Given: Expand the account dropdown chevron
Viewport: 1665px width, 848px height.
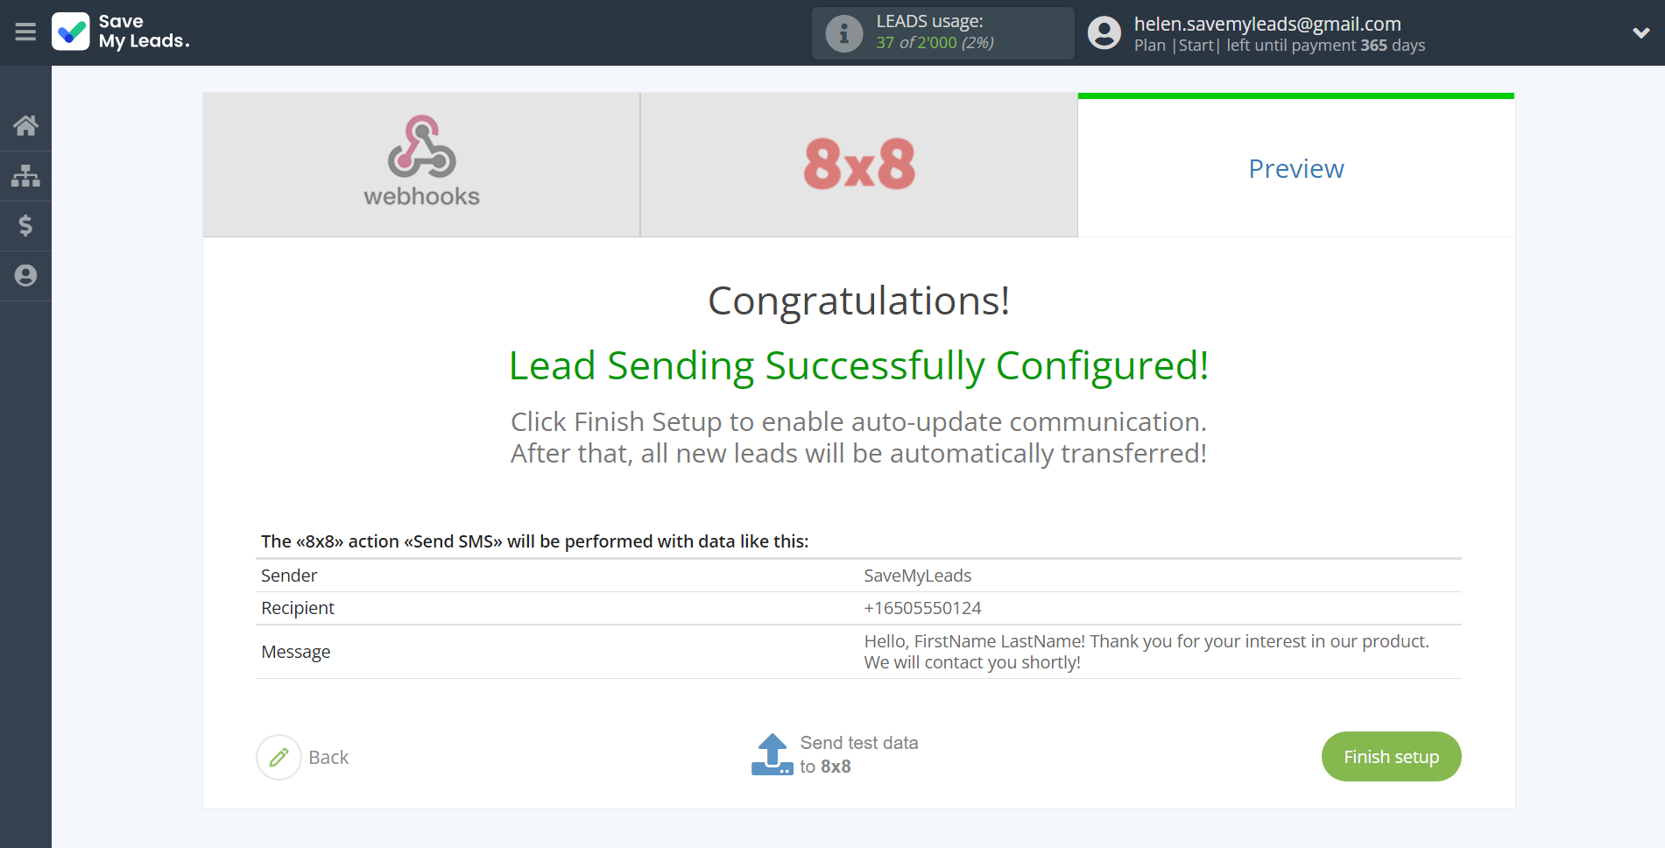Looking at the screenshot, I should [x=1641, y=33].
